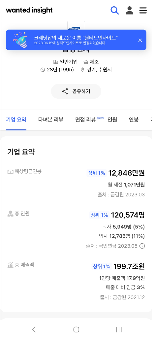Click the 예상평균연봉 money icon
152x338 pixels.
10,172
